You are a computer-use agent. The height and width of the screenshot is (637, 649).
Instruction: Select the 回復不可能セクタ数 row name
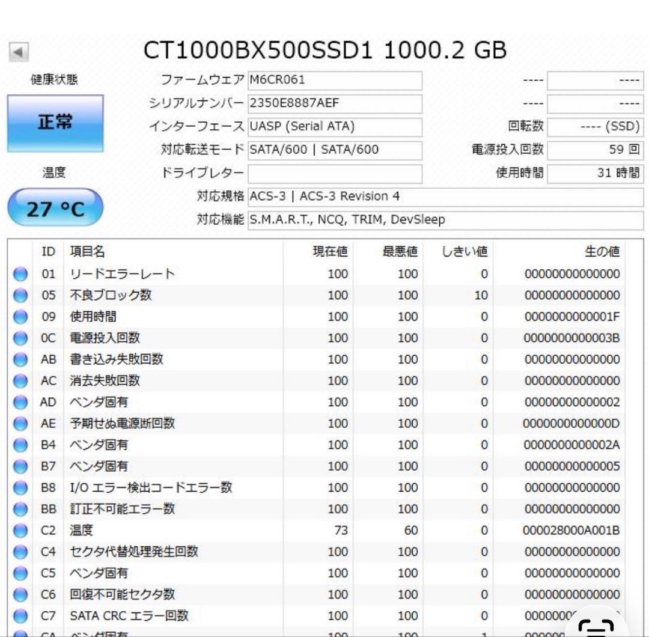tap(122, 595)
